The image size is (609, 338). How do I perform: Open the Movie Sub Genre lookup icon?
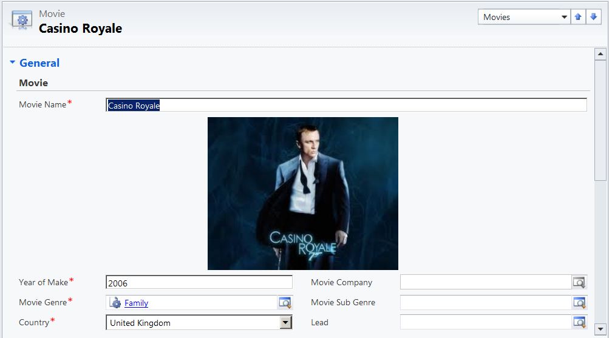579,302
